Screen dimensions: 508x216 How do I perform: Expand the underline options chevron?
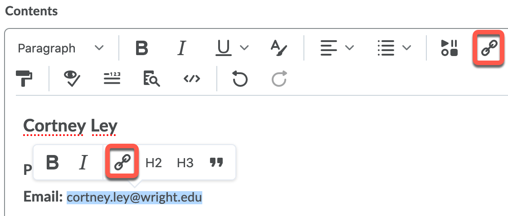244,48
